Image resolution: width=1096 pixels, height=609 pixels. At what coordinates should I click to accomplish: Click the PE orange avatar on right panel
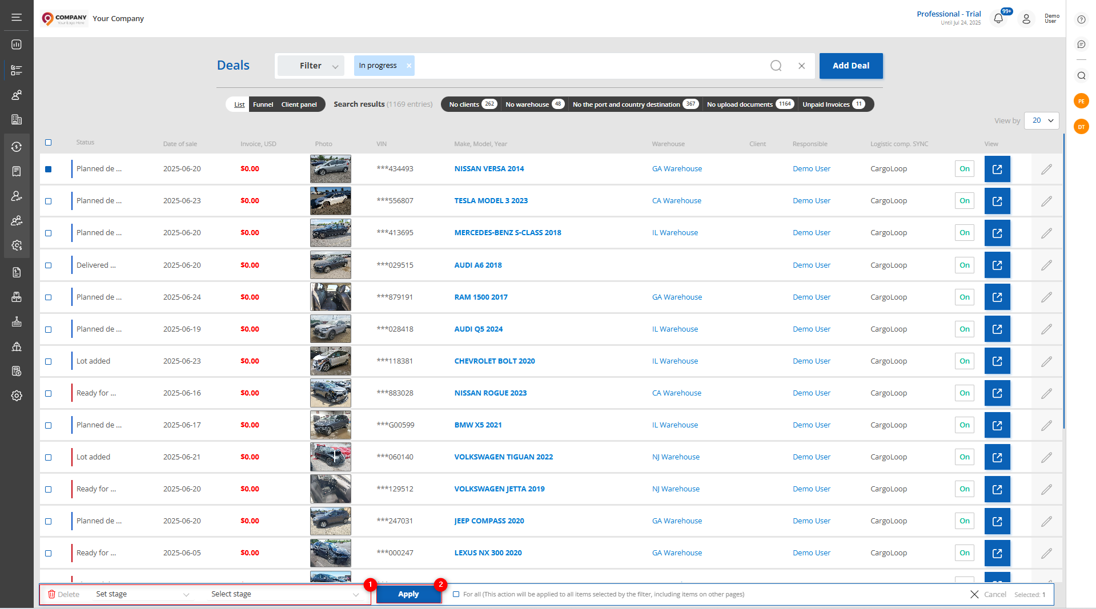tap(1081, 101)
